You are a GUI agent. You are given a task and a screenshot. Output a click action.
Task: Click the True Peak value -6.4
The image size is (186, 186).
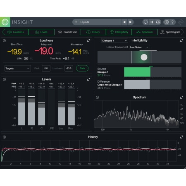pos(66,59)
